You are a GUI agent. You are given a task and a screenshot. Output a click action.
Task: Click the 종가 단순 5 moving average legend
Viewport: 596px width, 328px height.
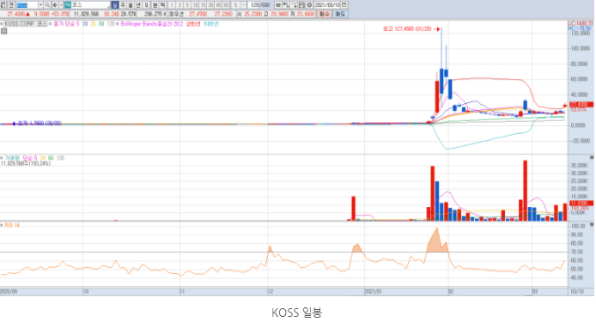[66, 23]
